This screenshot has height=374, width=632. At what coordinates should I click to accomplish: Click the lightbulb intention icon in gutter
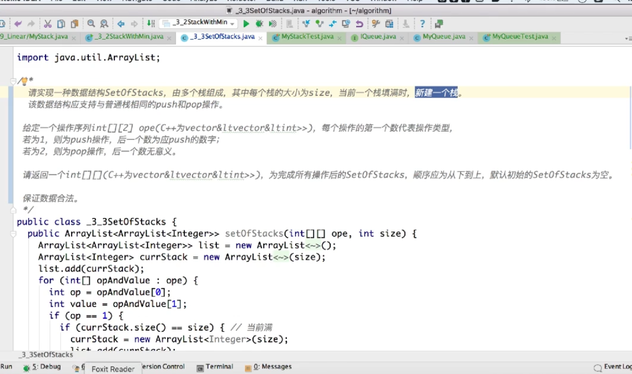(x=24, y=81)
